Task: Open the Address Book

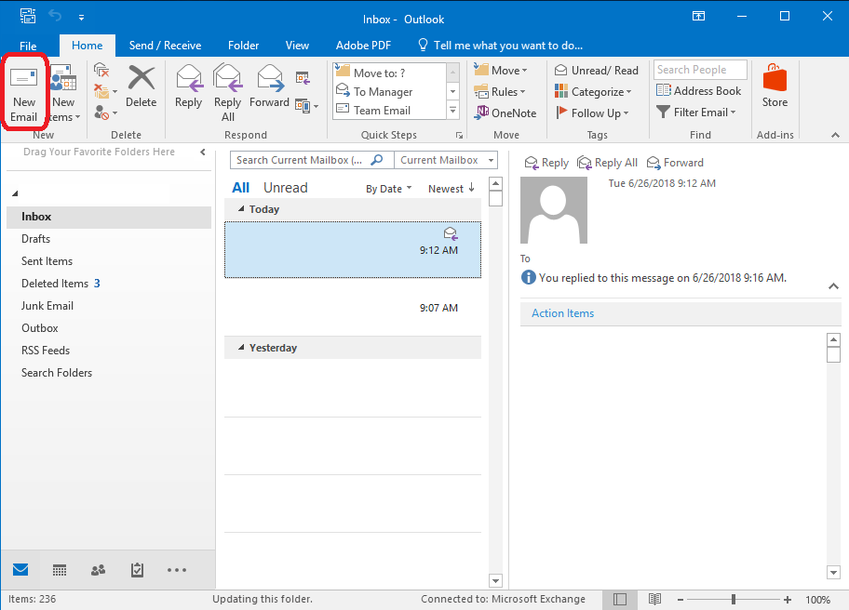Action: point(698,91)
